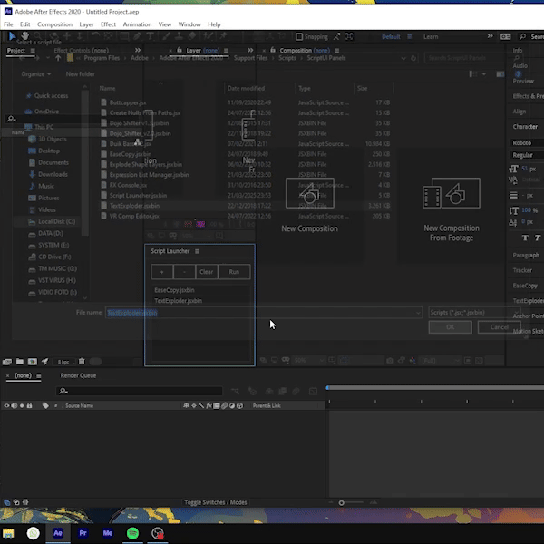Open the Default workspace menu icon
This screenshot has width=544, height=544.
coord(410,37)
